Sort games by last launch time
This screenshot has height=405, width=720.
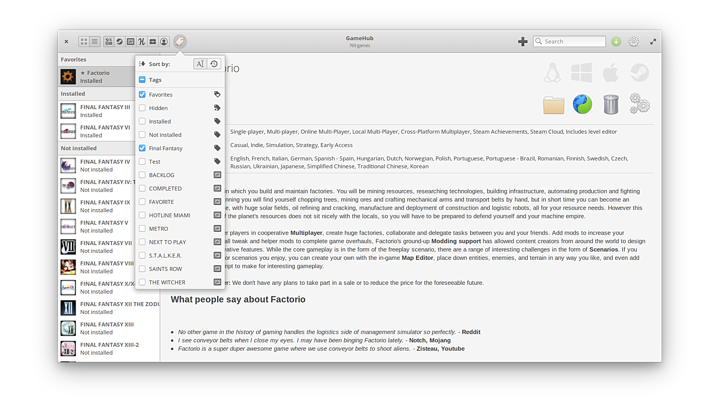tap(214, 64)
